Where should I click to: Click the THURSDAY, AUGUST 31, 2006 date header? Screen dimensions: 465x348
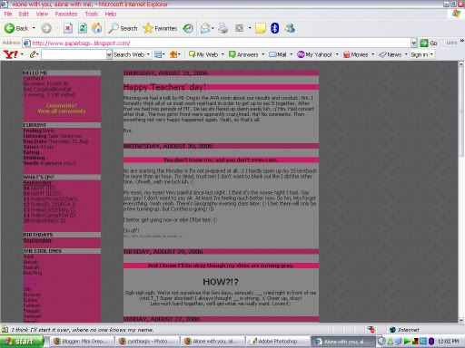tap(165, 73)
